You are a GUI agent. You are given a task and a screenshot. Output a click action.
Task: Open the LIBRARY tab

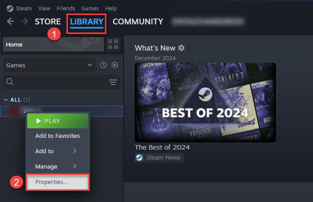(87, 22)
